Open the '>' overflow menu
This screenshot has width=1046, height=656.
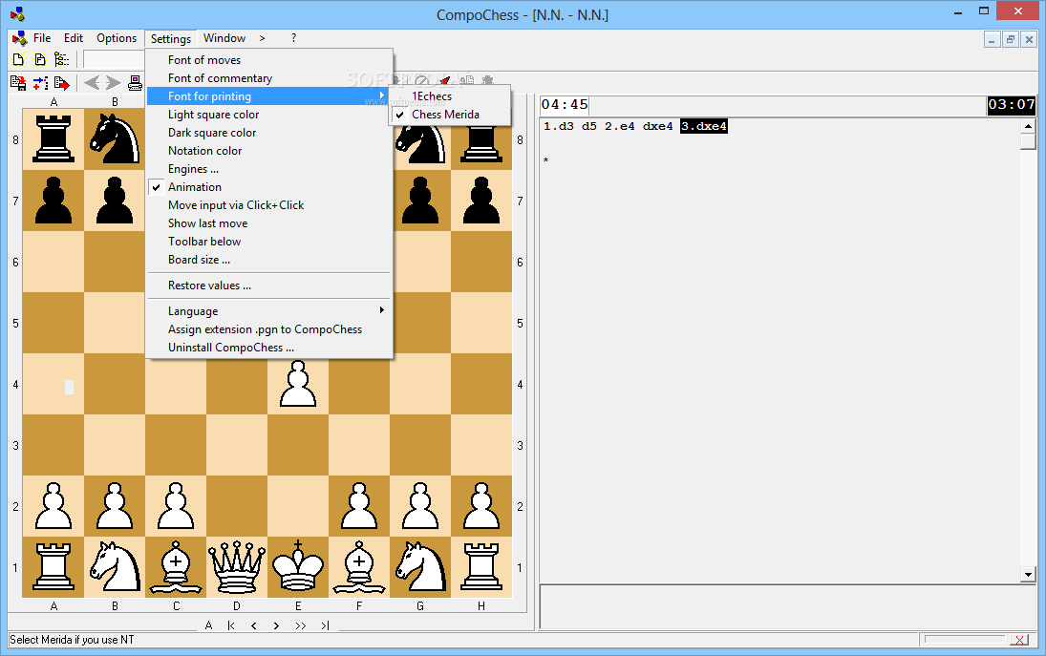point(262,38)
